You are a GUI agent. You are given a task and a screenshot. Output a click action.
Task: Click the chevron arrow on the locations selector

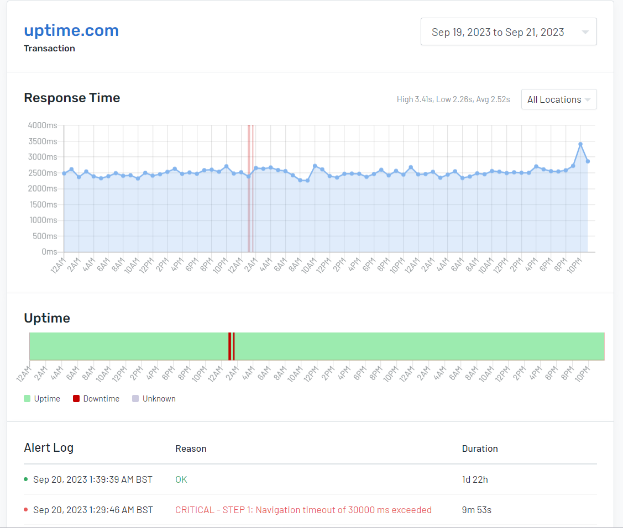point(588,99)
